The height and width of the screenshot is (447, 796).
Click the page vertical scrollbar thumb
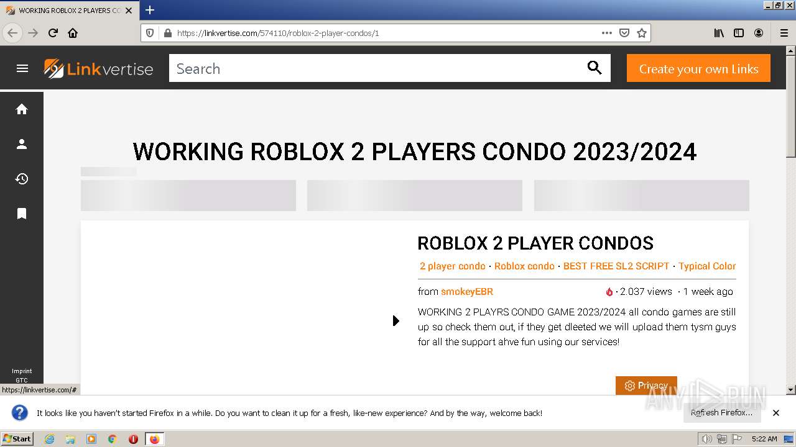[x=791, y=106]
